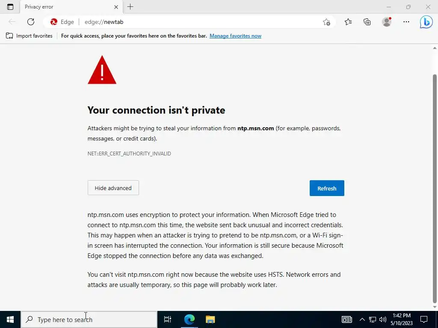
Task: Open Task View from taskbar
Action: (168, 319)
